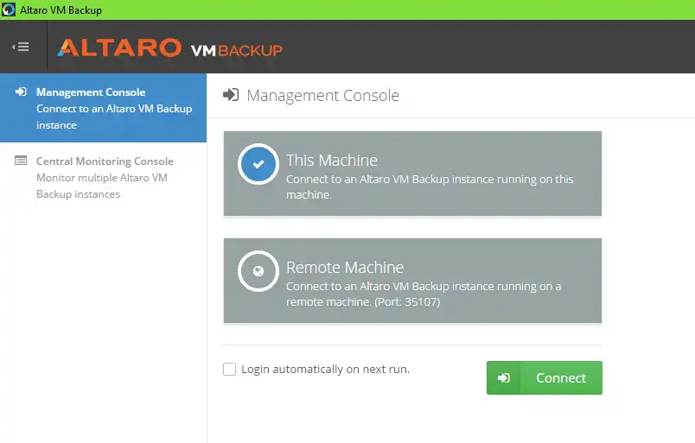This screenshot has height=443, width=695.
Task: Click the Central Monitoring Console list icon
Action: click(21, 161)
